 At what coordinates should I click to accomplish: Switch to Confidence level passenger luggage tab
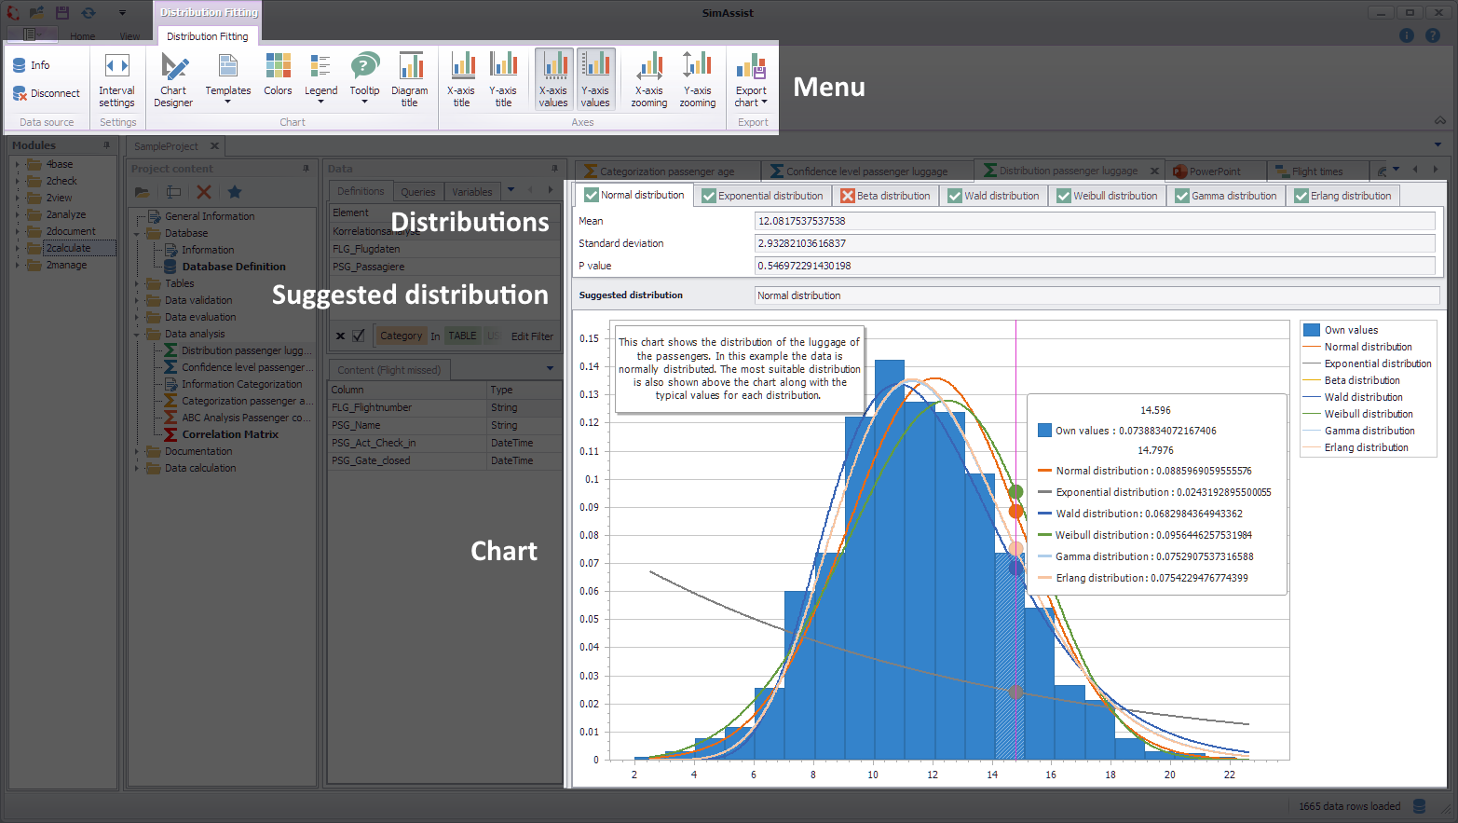[866, 171]
